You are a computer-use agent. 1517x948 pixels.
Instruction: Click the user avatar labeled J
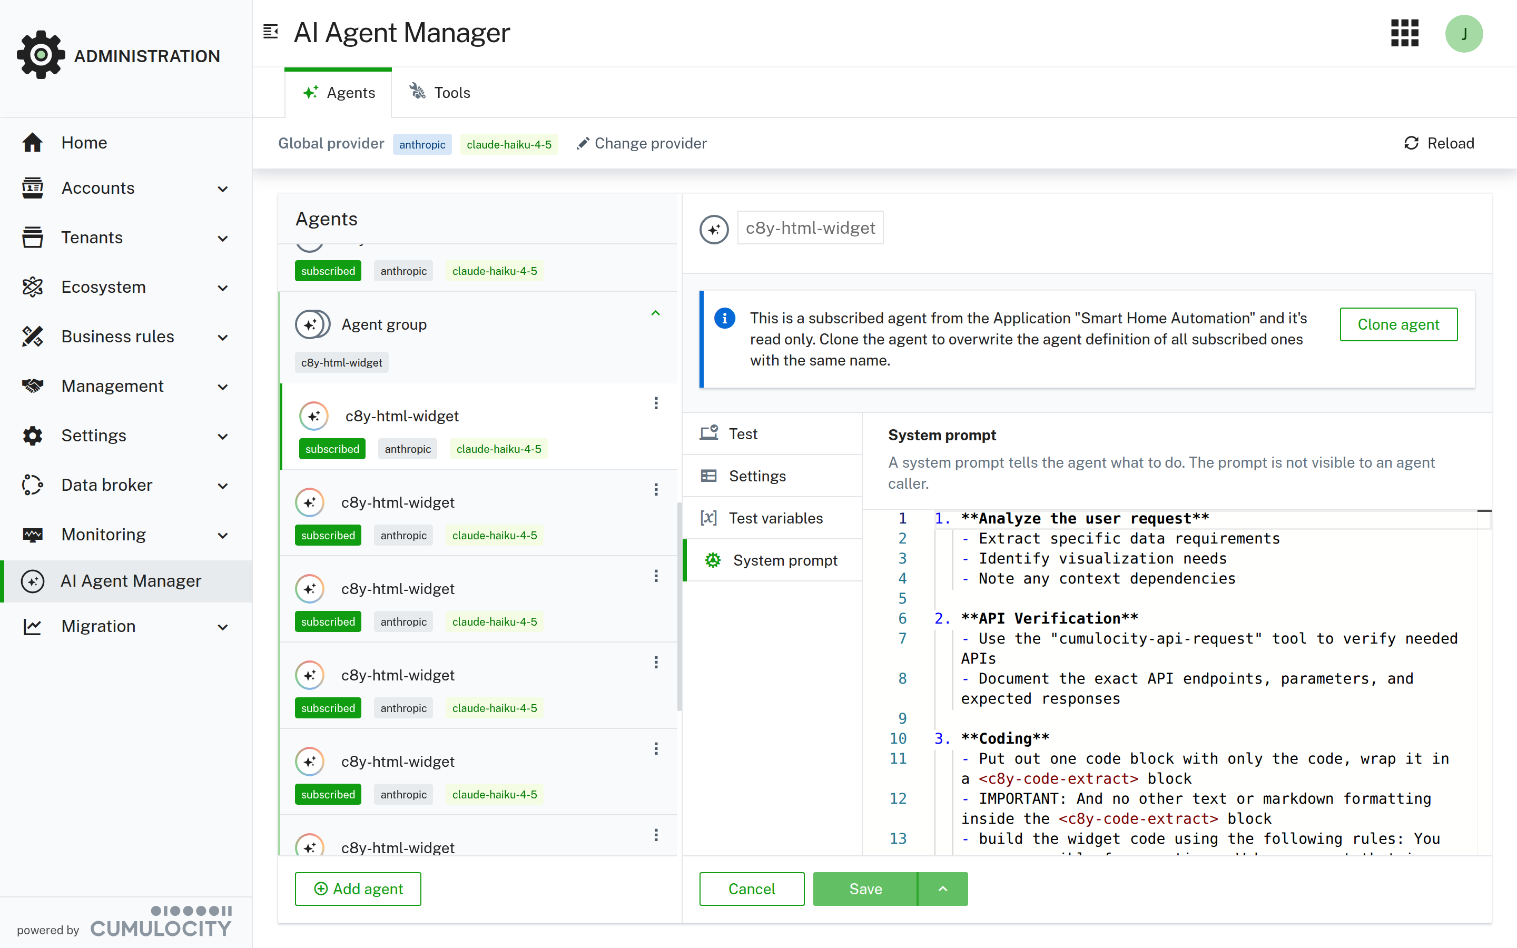click(x=1464, y=33)
